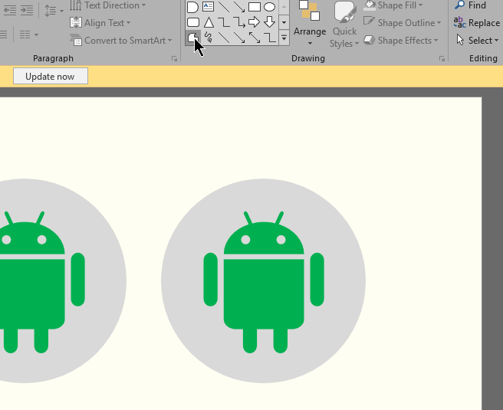
Task: Pick the Scribble freehand shape
Action: (209, 38)
